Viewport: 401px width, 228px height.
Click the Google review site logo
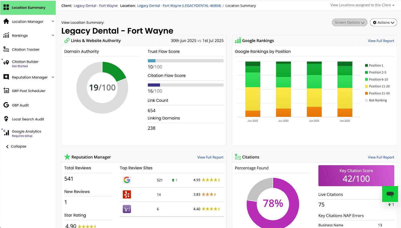[x=127, y=180]
